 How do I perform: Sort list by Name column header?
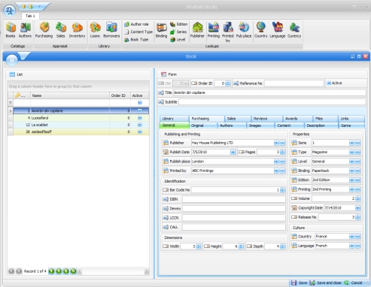70,95
